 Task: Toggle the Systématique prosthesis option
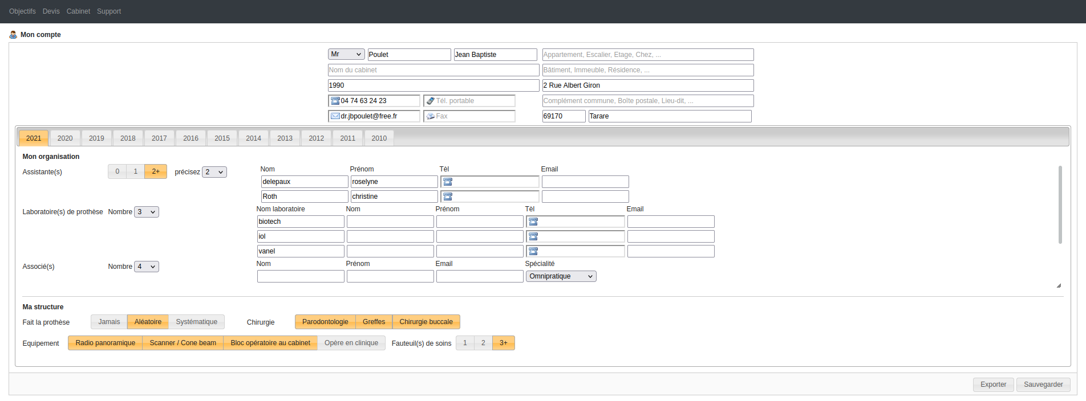tap(196, 322)
